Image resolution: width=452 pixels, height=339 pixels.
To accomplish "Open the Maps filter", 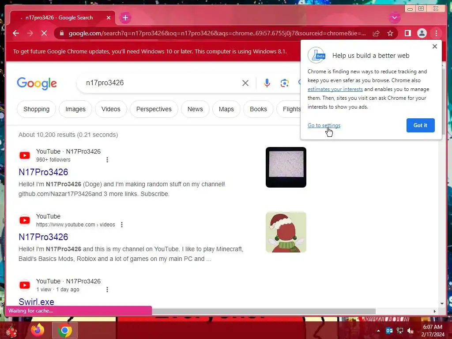I will (x=226, y=109).
